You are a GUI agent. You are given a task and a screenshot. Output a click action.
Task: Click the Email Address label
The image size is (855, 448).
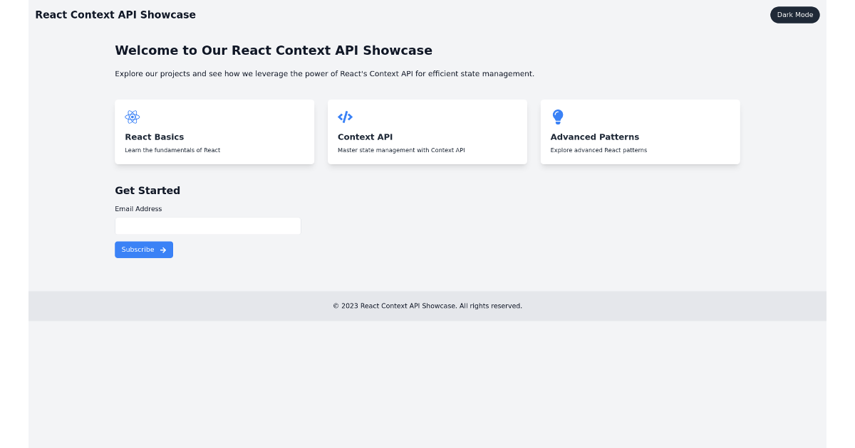click(138, 208)
